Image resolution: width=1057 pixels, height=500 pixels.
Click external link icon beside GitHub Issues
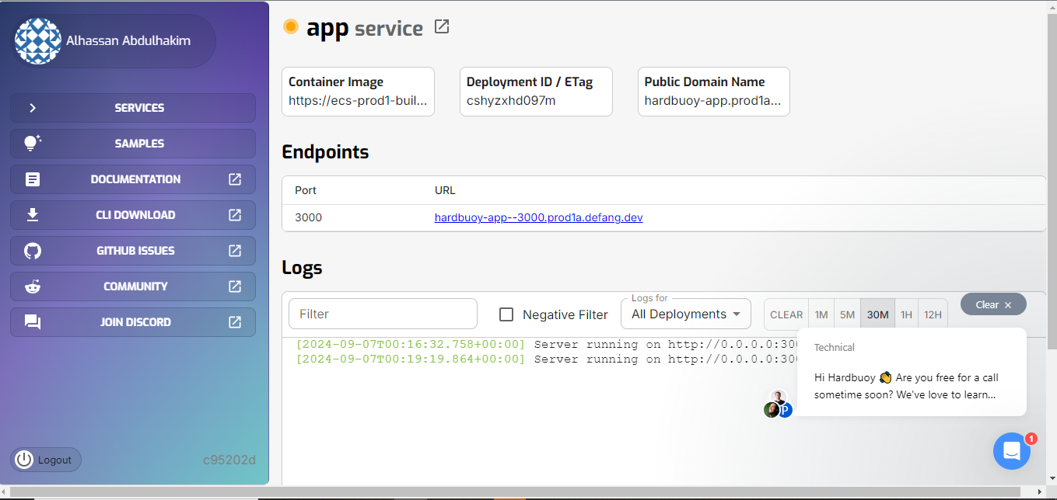coord(235,251)
